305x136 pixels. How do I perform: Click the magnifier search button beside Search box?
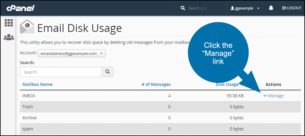108,72
